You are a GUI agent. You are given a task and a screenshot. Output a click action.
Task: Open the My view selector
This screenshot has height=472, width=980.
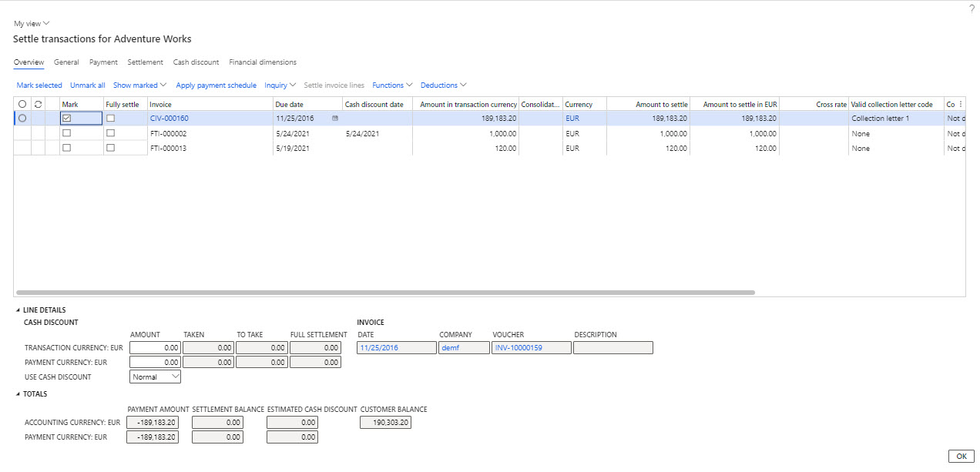coord(32,24)
